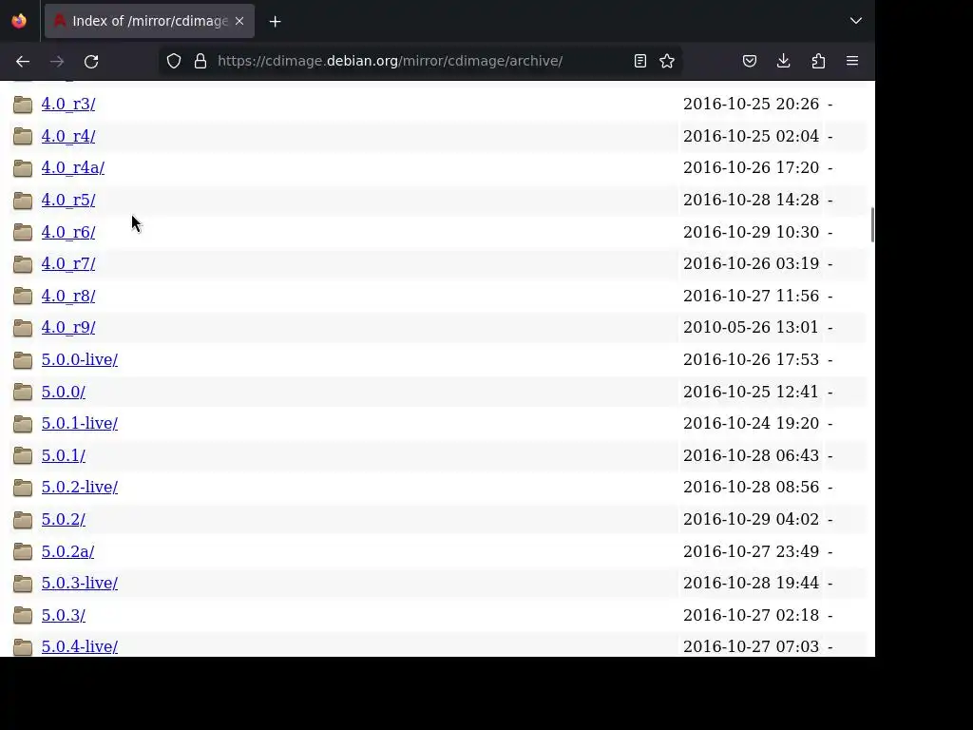
Task: Click folder icon beside 5.0.3-live/
Action: [23, 583]
